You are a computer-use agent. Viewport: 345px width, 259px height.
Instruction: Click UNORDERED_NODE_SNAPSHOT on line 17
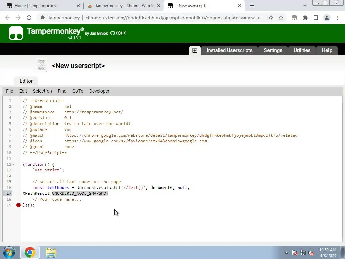[80, 193]
